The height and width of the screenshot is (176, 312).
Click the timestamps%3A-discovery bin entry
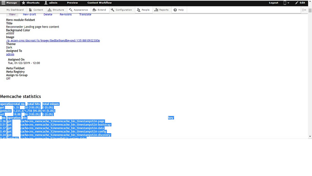click(x=65, y=135)
